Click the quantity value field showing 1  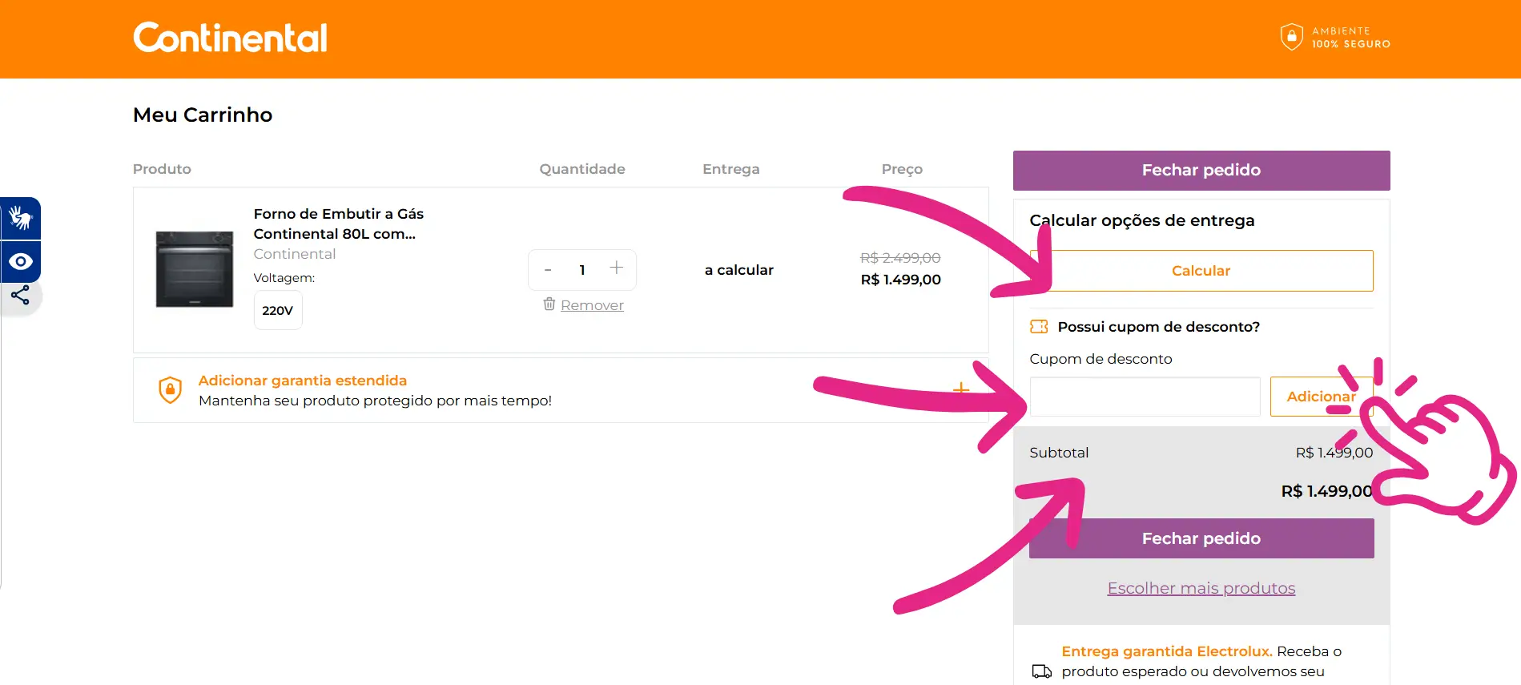point(582,270)
